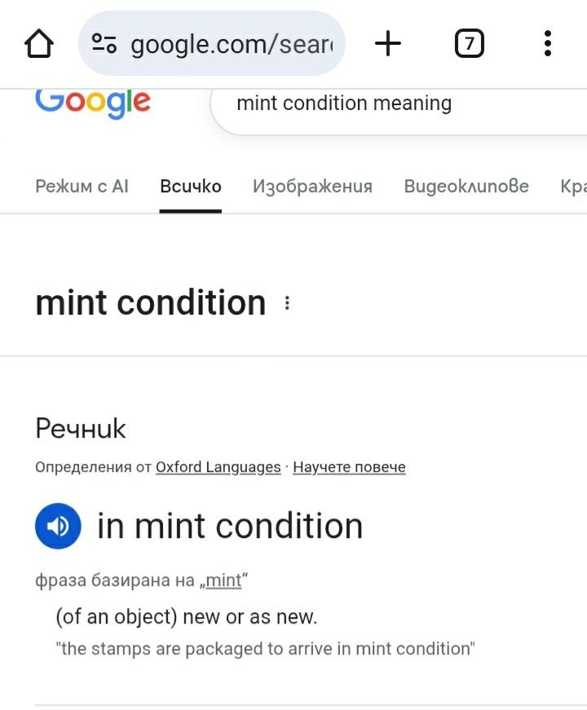Switch to the "Режим с AI" tab
Viewport: 587px width, 710px height.
(x=82, y=187)
